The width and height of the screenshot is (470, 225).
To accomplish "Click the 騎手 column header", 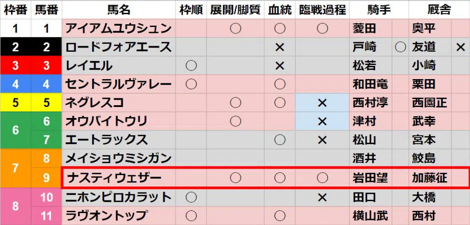I will coord(379,10).
